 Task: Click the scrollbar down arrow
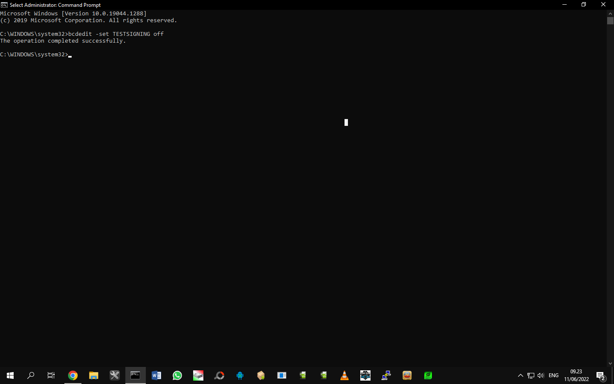pos(610,364)
